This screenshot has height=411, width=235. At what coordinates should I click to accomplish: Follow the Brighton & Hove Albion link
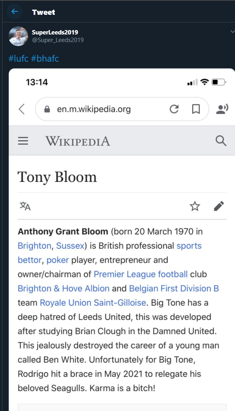(63, 288)
